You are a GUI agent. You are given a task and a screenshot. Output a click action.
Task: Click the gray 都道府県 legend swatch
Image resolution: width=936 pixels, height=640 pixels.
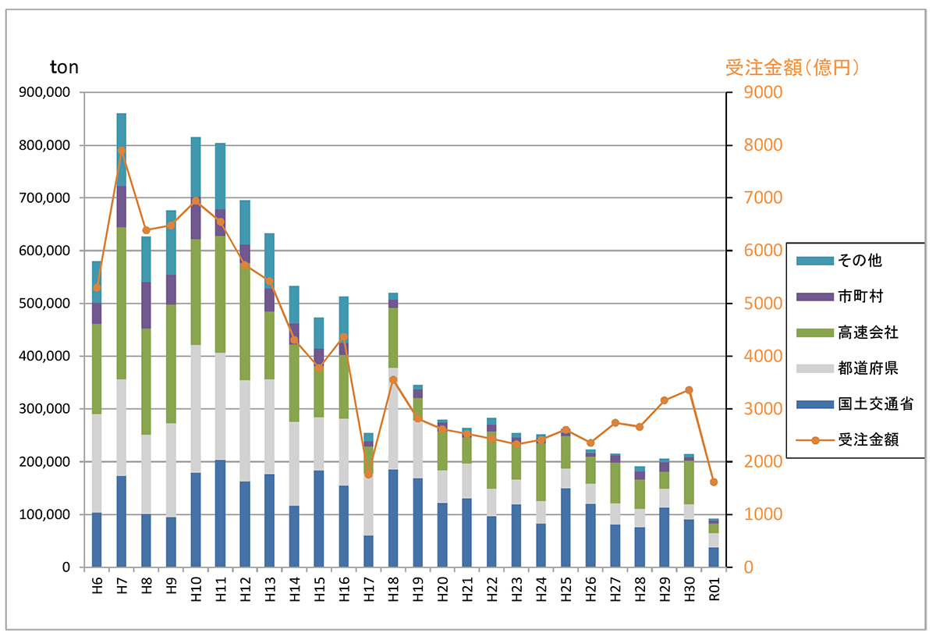point(814,368)
